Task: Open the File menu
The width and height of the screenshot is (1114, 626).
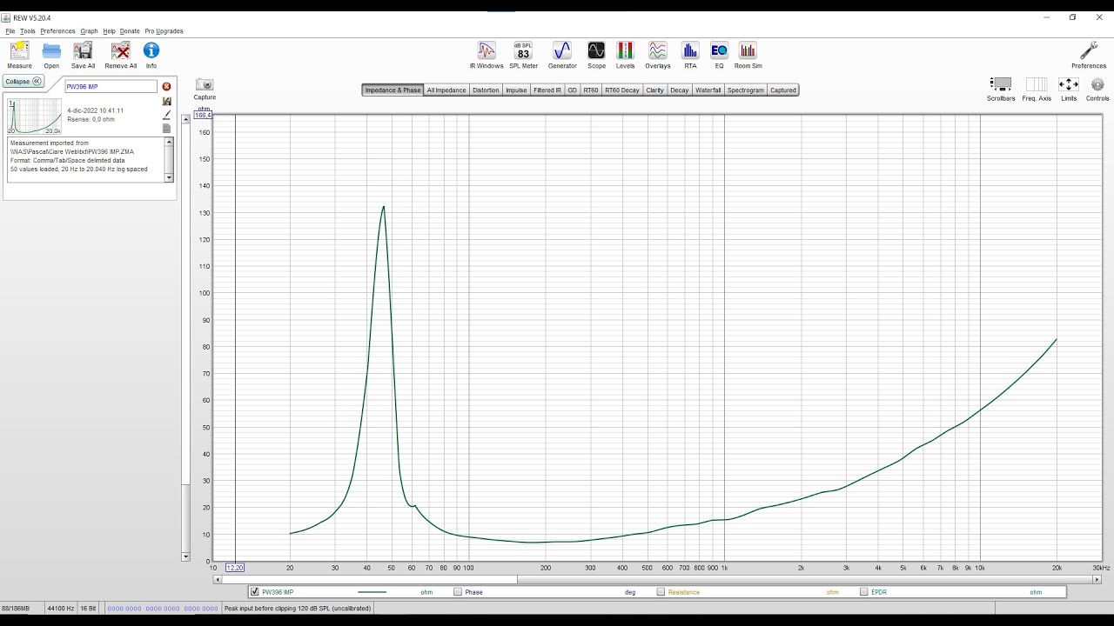Action: (x=10, y=31)
